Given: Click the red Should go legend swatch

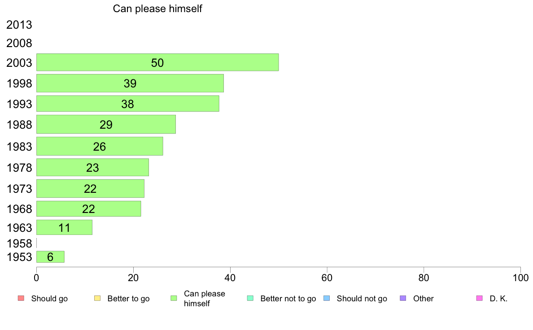Looking at the screenshot, I should 21,299.
